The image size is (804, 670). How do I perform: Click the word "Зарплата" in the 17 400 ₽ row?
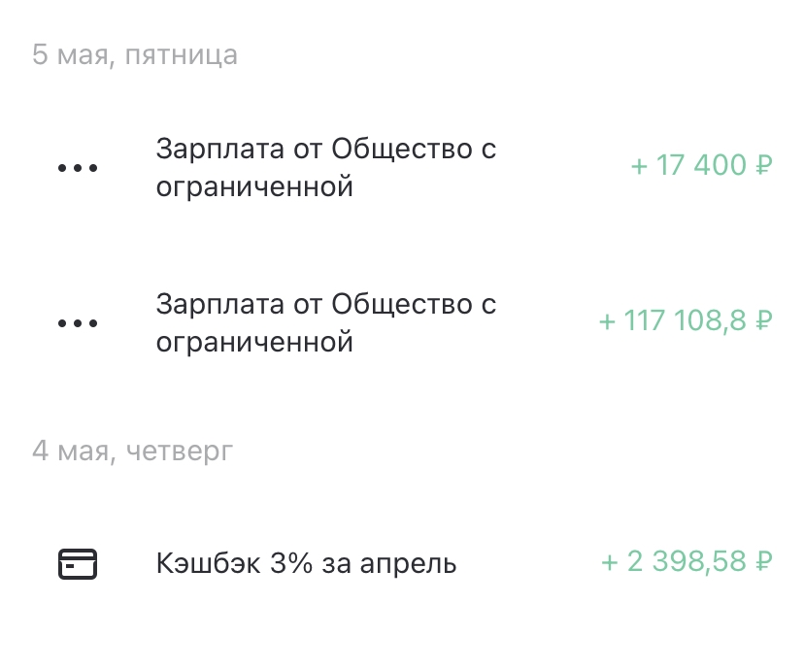coord(218,149)
